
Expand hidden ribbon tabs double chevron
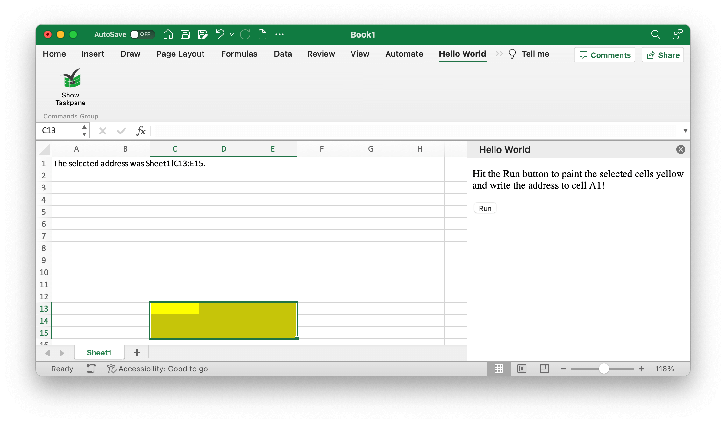pyautogui.click(x=499, y=54)
